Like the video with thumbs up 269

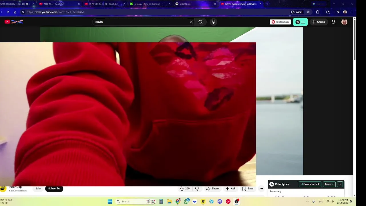pos(184,189)
